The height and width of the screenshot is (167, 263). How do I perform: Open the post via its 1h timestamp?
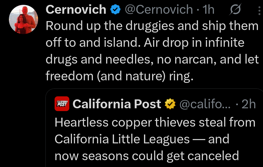[209, 10]
